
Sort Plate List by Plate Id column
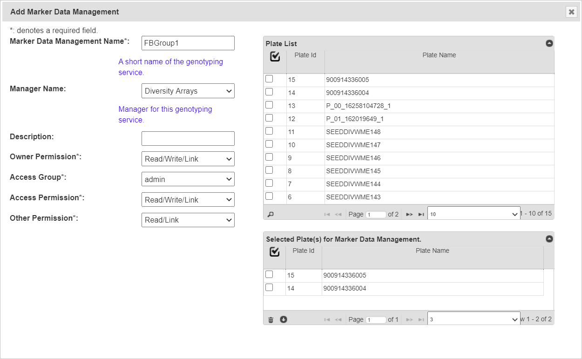tap(305, 55)
